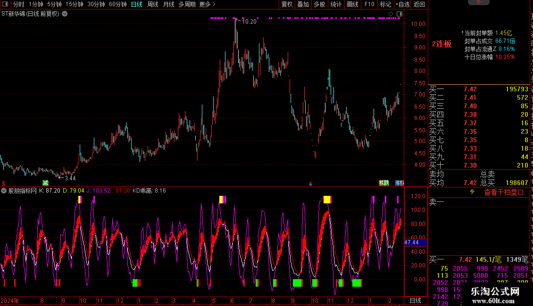Image resolution: width=533 pixels, height=306 pixels.
Task: Toggle the right side panel icon
Action: [400, 14]
